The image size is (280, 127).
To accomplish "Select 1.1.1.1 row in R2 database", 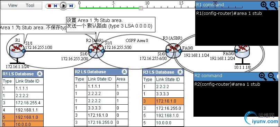I will click(101, 86).
